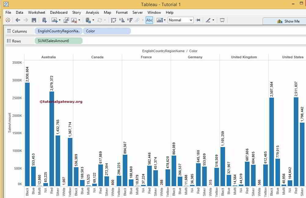Click the SUM(SalesAmount) pill on Rows
Screen dimensions: 306x198
point(58,41)
